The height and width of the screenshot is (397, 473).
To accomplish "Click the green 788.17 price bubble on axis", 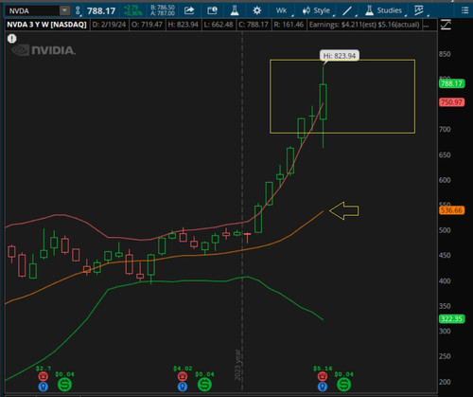I will pos(451,83).
